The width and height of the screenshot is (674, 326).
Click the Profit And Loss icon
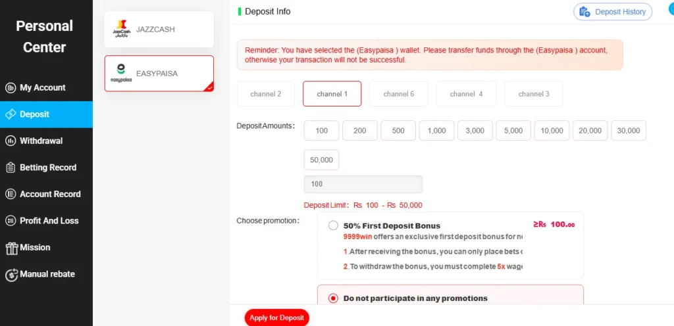coord(11,221)
